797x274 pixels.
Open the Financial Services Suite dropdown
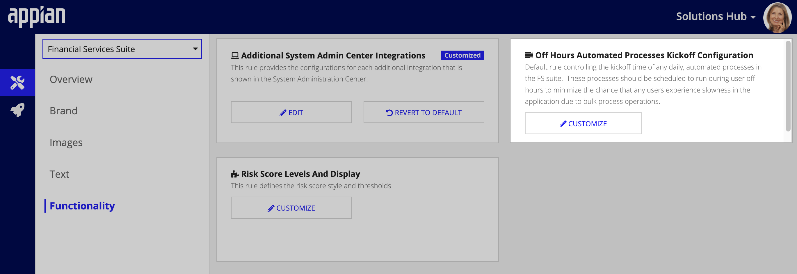click(122, 49)
